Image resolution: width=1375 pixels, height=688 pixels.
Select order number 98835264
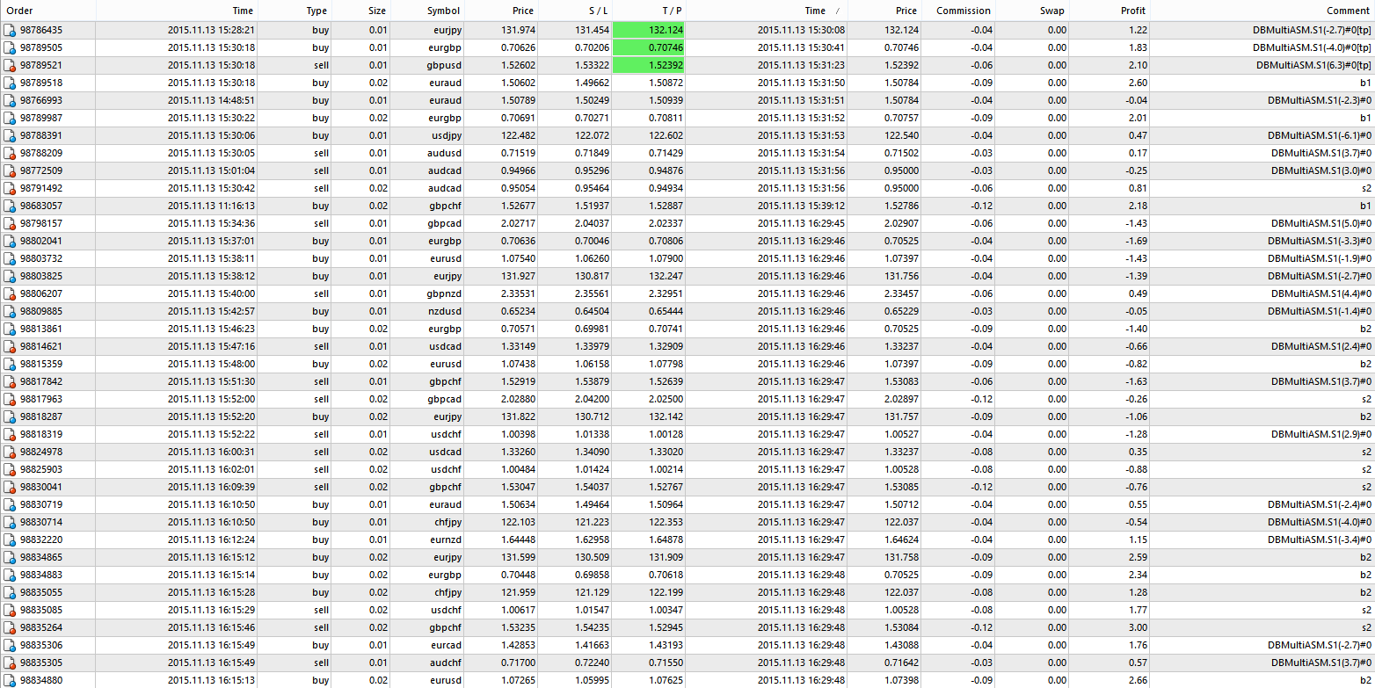coord(41,627)
